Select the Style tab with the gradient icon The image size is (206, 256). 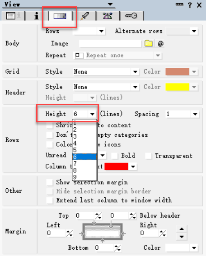60,16
